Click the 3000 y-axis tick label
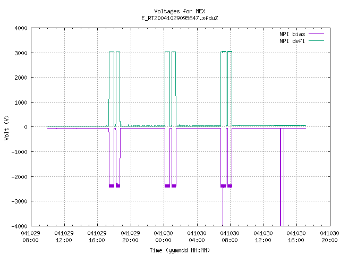The height and width of the screenshot is (255, 340). (21, 53)
